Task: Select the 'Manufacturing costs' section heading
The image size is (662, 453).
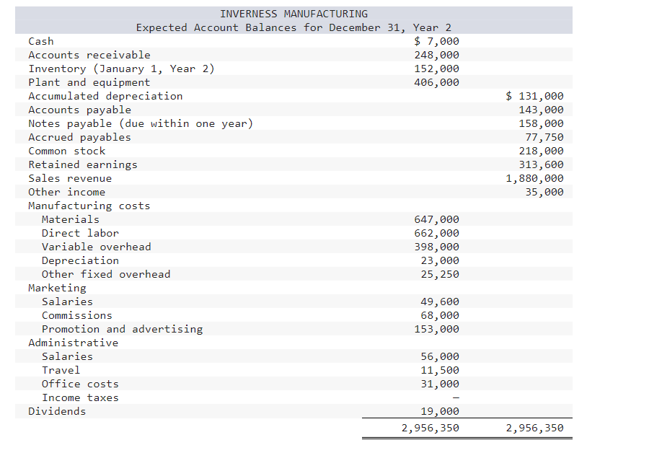Action: click(89, 206)
